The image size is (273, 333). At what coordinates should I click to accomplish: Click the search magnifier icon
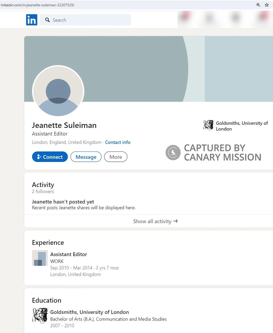tap(47, 20)
